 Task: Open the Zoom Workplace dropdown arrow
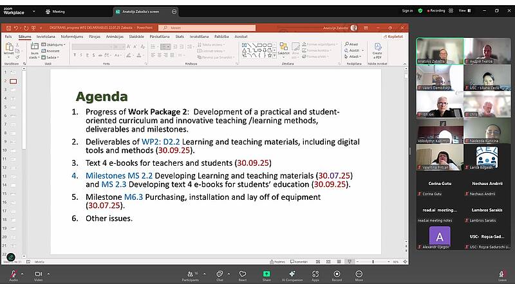click(x=34, y=12)
